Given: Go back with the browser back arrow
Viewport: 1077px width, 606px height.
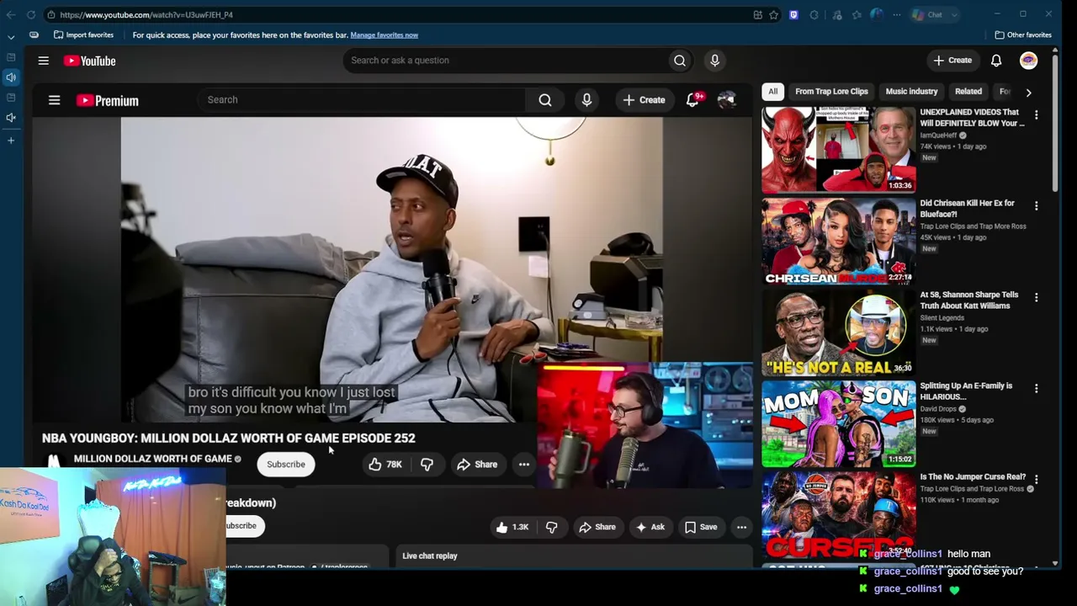Looking at the screenshot, I should point(11,14).
